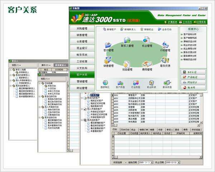Switch to the 机会 tab in customer details
Screen dimensions: 215x172
(133, 129)
